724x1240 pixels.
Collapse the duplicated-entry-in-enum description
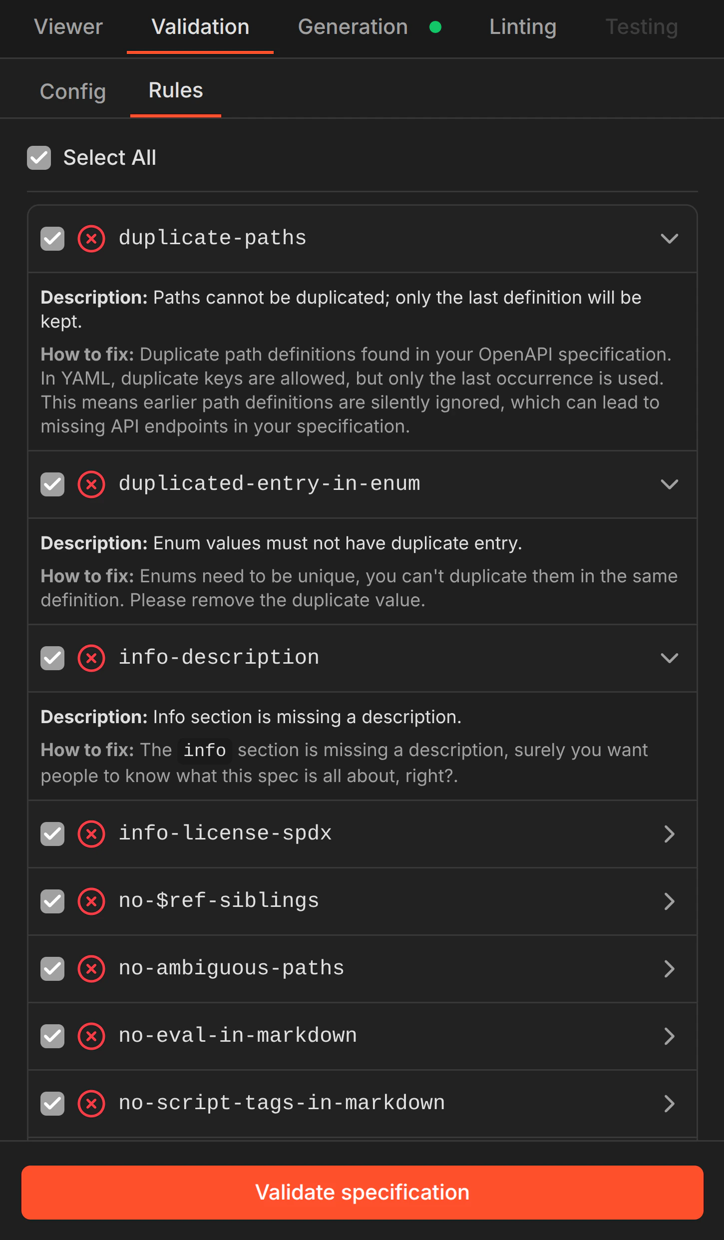click(x=670, y=484)
